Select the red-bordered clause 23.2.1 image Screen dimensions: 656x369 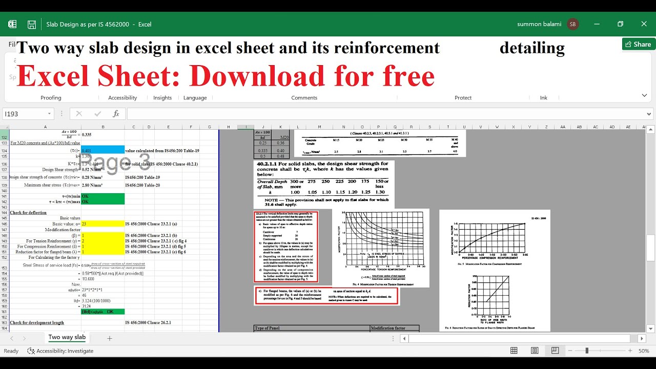click(286, 247)
